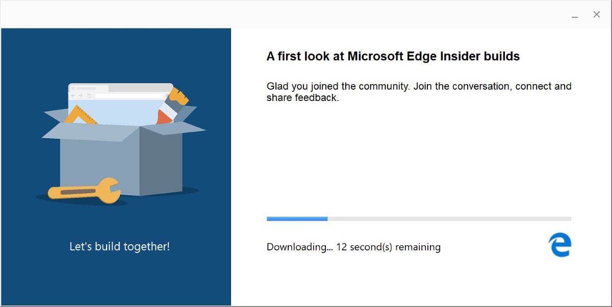
Task: Click the "Downloading... 12 second(s) remaining" status
Action: point(353,247)
